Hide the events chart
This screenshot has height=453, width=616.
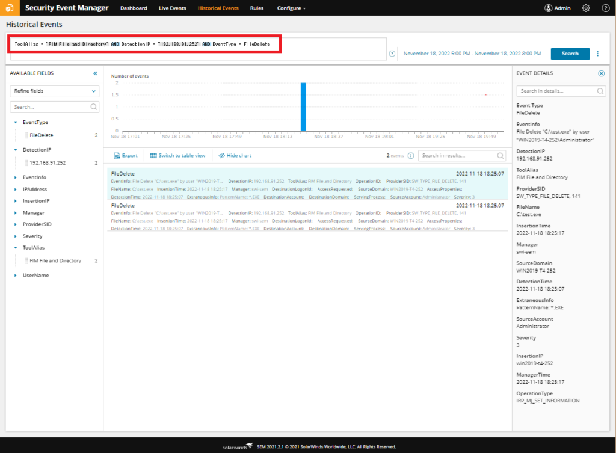[x=235, y=156]
